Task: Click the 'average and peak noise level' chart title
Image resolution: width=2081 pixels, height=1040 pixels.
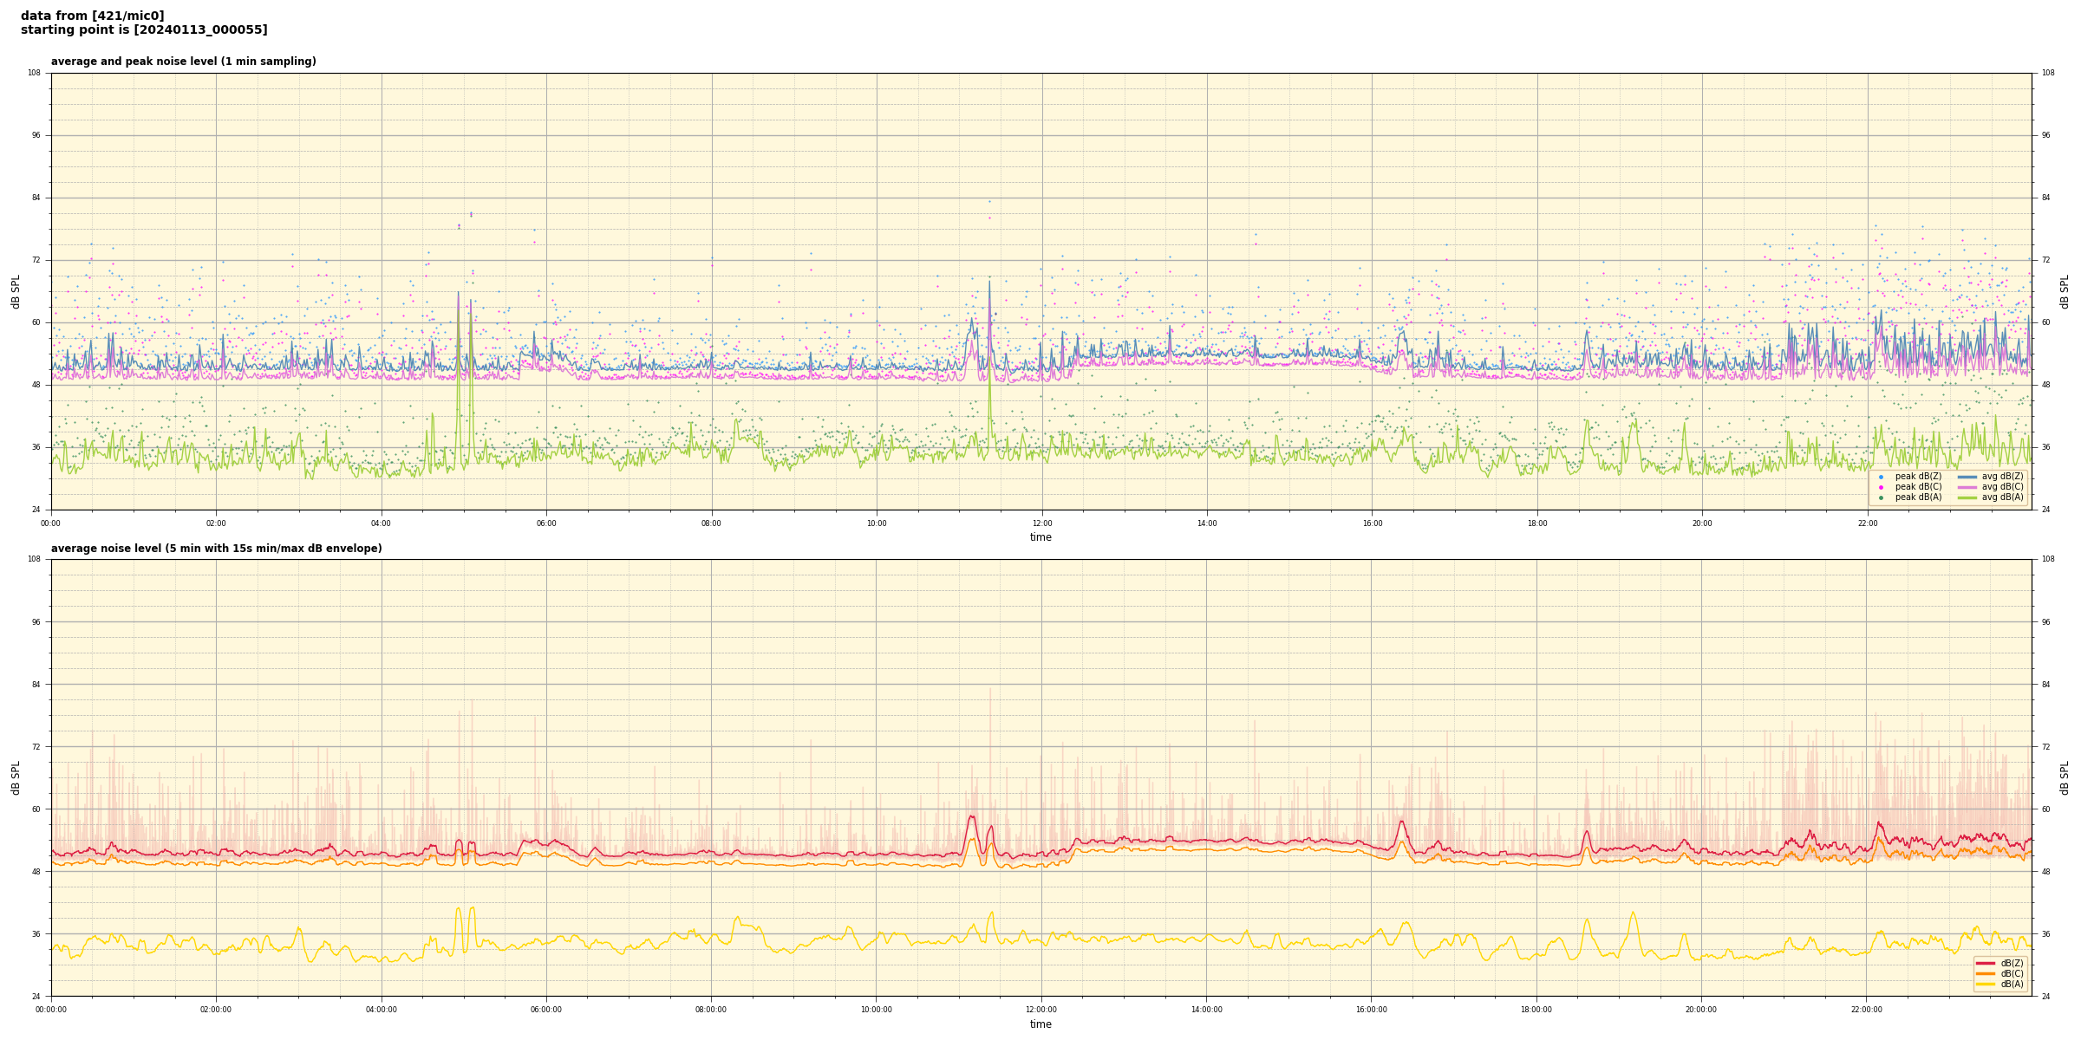Action: (183, 62)
